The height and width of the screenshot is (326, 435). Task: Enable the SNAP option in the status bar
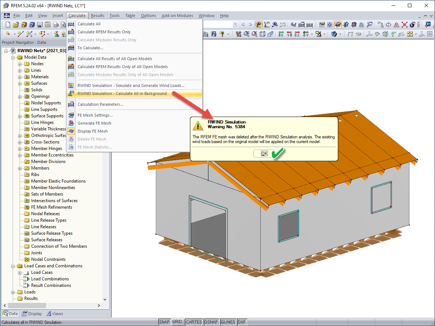click(165, 322)
